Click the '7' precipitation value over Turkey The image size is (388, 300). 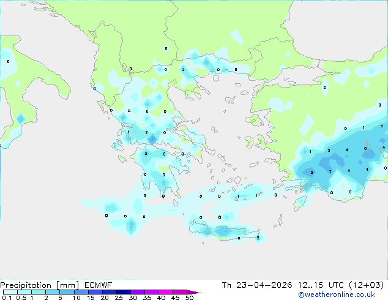[x=330, y=171]
